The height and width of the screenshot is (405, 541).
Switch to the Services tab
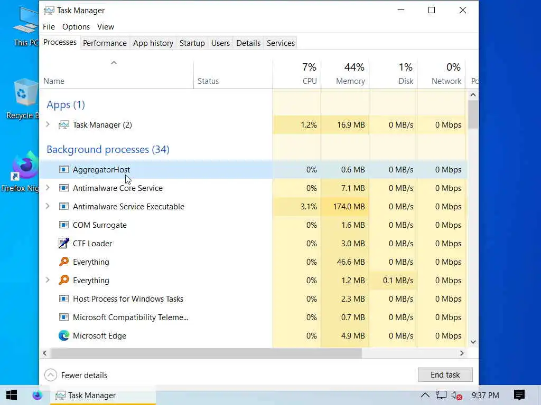(x=281, y=43)
